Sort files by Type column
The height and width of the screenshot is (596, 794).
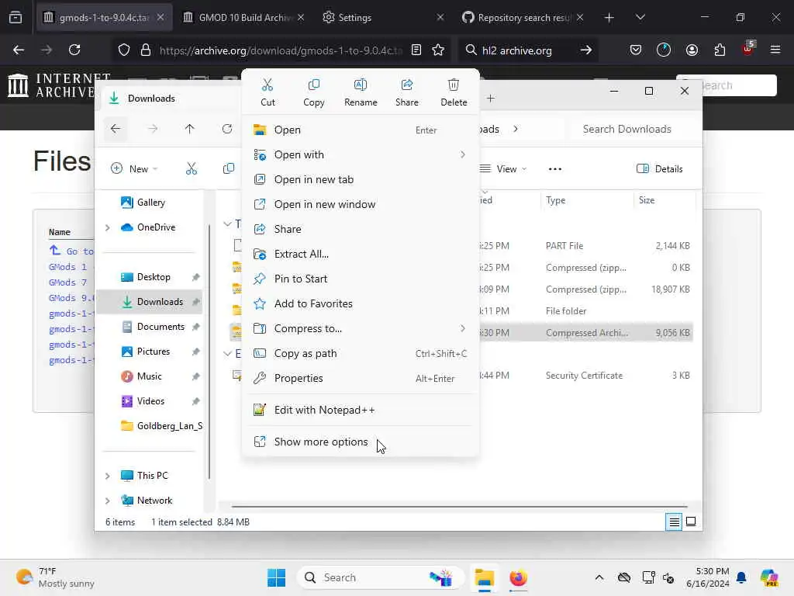[586, 200]
